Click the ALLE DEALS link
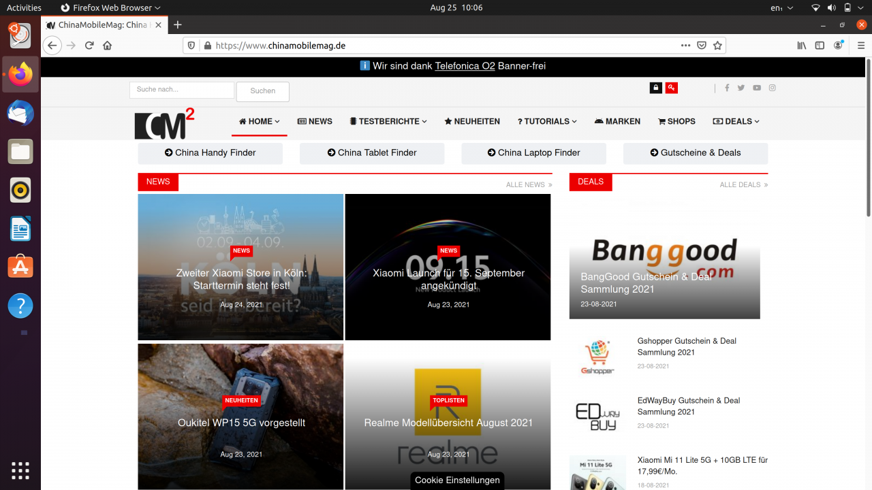The image size is (872, 490). [x=743, y=185]
